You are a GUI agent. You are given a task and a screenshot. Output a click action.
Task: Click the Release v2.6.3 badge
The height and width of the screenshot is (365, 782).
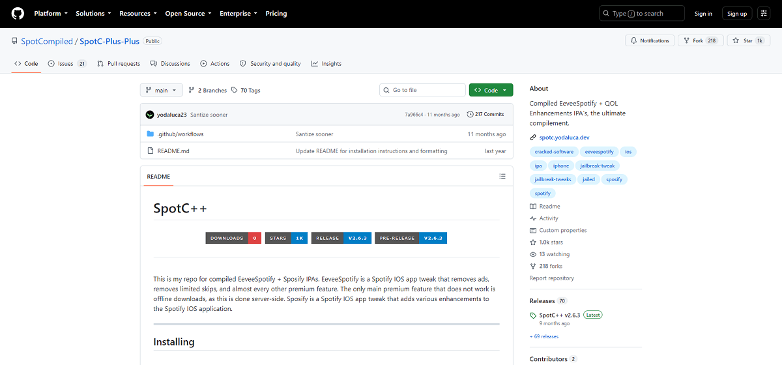point(341,238)
